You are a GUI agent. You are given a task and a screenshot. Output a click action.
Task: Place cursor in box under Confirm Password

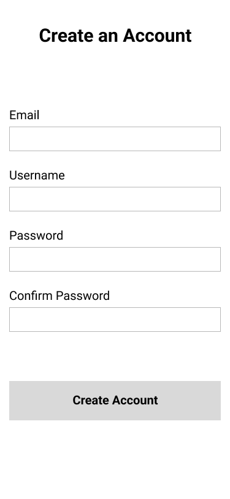pyautogui.click(x=115, y=319)
